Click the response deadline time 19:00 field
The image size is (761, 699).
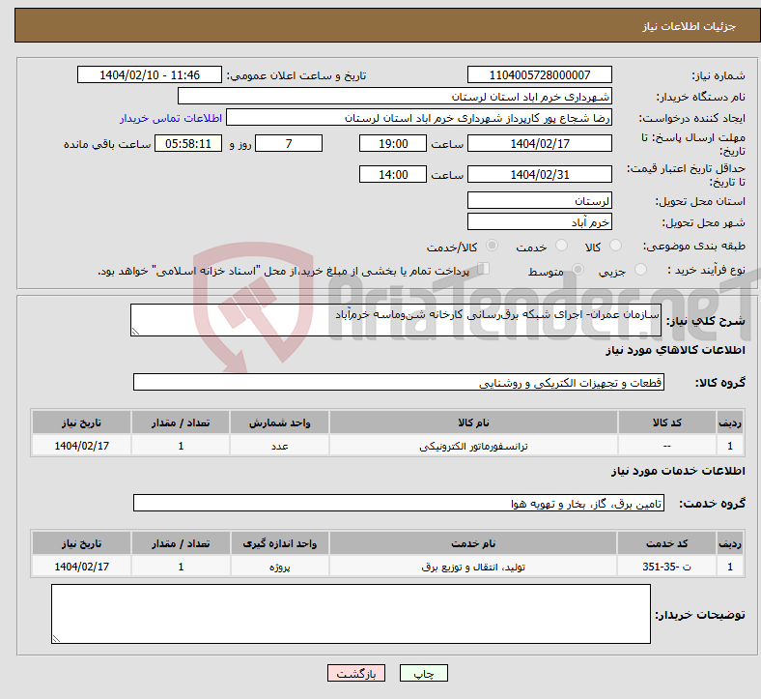coord(393,143)
